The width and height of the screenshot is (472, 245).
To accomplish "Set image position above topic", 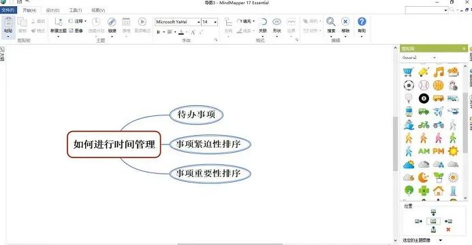I will (433, 212).
